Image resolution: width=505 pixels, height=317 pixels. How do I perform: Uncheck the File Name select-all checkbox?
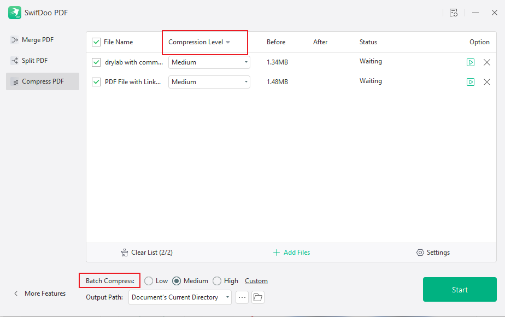[96, 42]
